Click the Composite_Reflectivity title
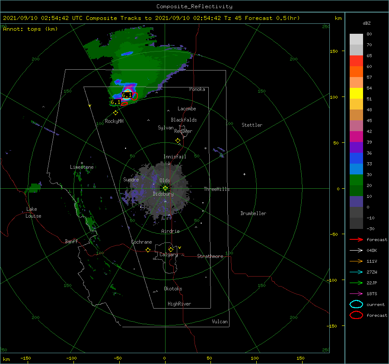Viewport: 389px width, 364px height. pyautogui.click(x=194, y=6)
